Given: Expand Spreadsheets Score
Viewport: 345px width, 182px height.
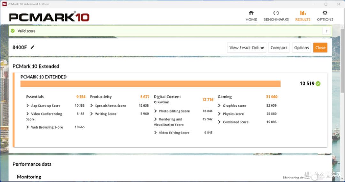Looking at the screenshot, I should (92, 106).
